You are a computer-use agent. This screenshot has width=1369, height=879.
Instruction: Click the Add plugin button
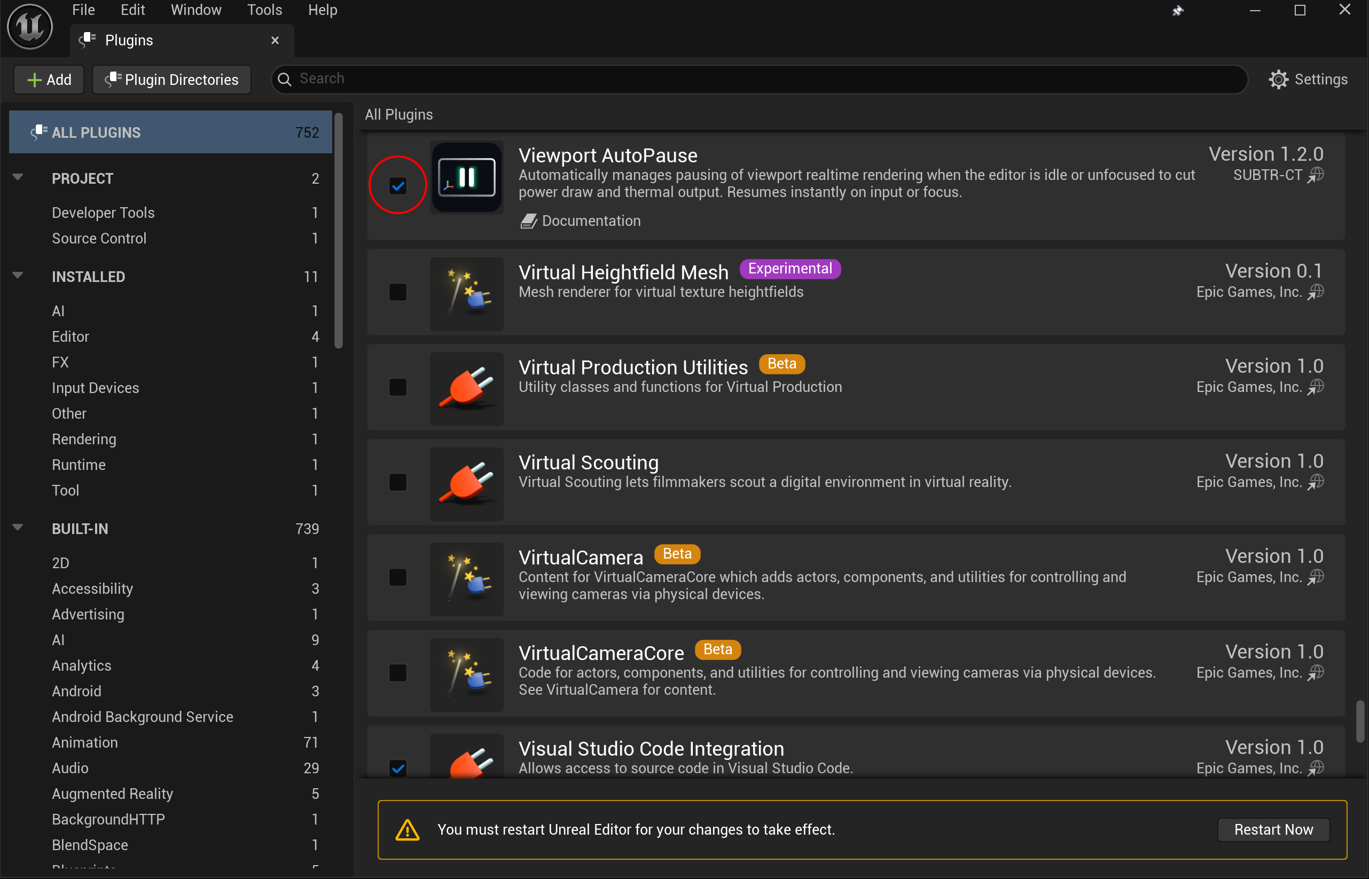point(49,80)
